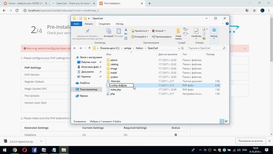Go up one folder level in Explorer
273x154 pixels.
(x=89, y=48)
